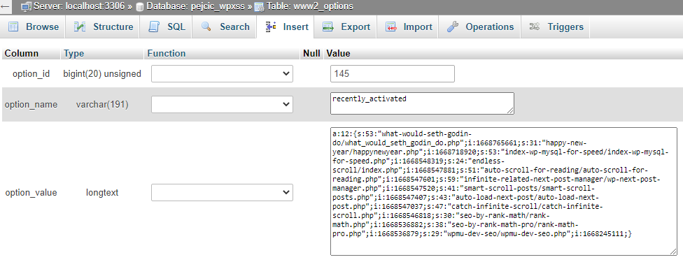Open Function dropdown for option_name
This screenshot has height=262, width=683.
point(222,104)
